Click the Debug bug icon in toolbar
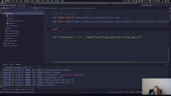The height and width of the screenshot is (96, 171). coord(157,5)
